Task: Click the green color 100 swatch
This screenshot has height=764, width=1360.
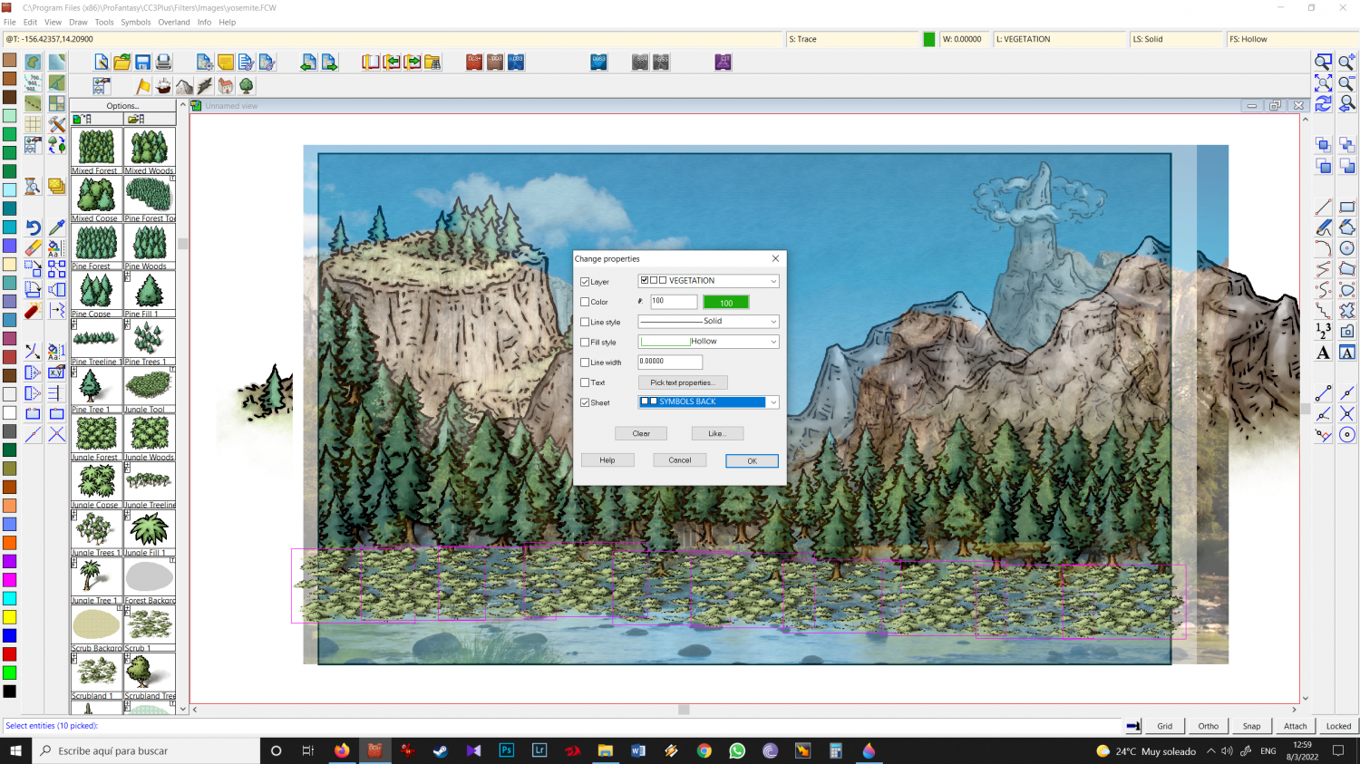Action: coord(726,302)
